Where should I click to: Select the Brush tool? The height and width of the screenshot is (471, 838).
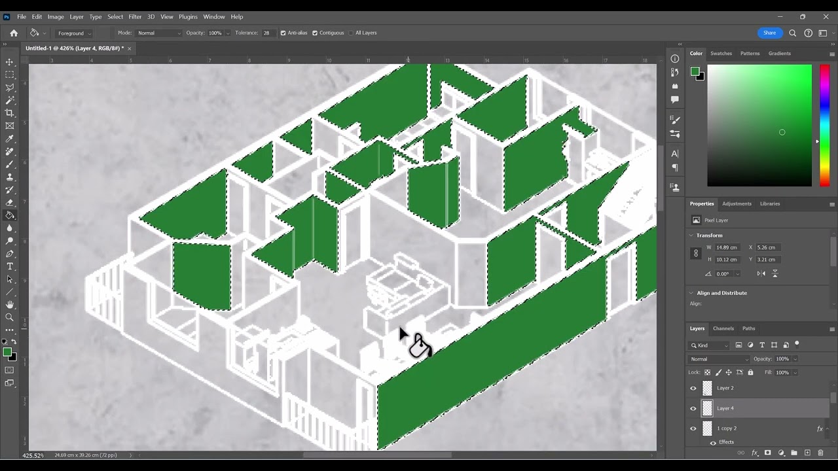click(10, 164)
